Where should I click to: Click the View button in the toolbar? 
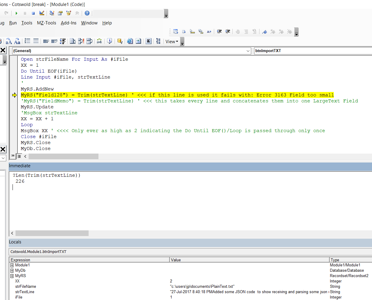pos(172,42)
